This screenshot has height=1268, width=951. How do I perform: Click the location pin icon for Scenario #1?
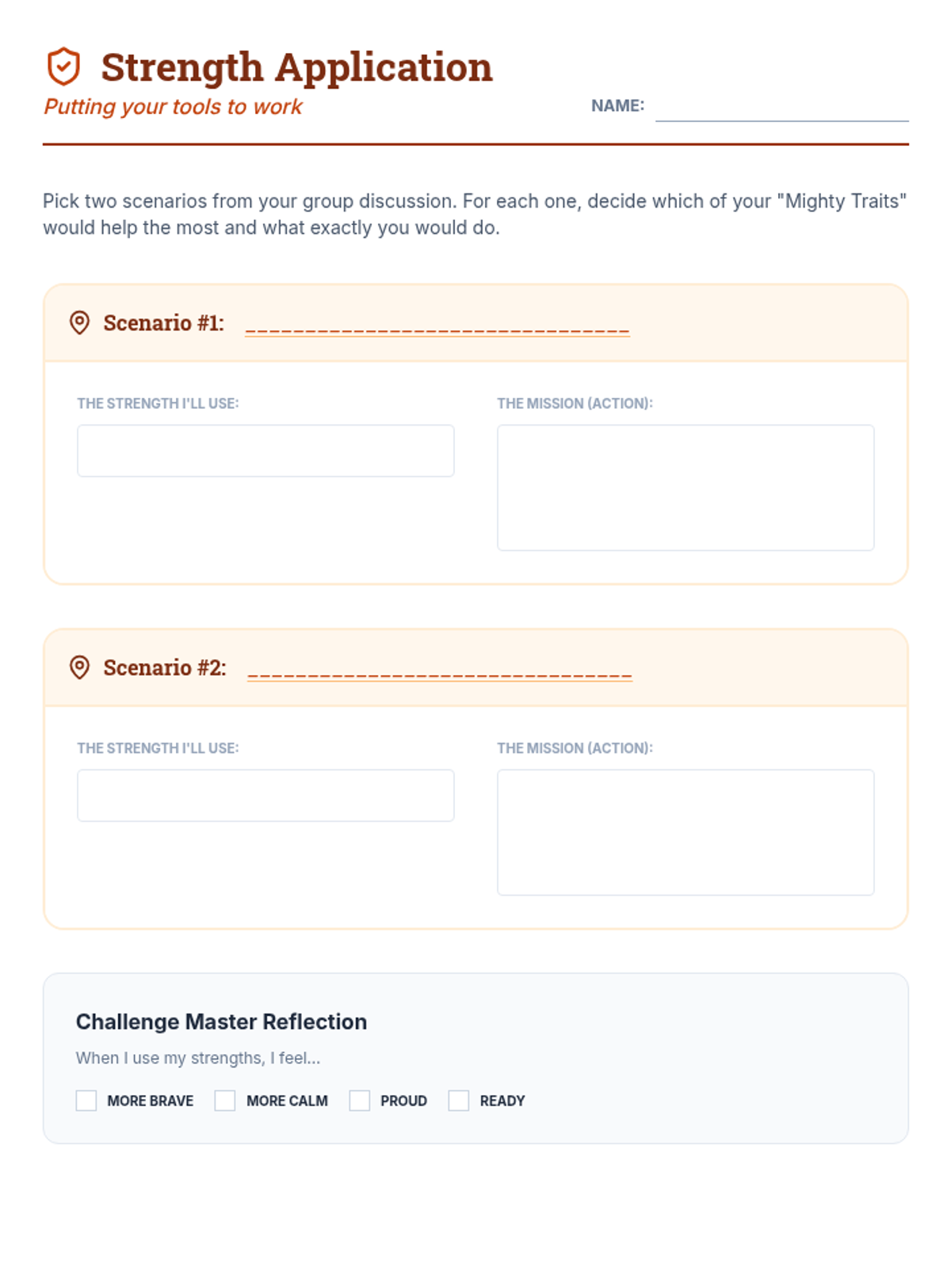pyautogui.click(x=79, y=323)
